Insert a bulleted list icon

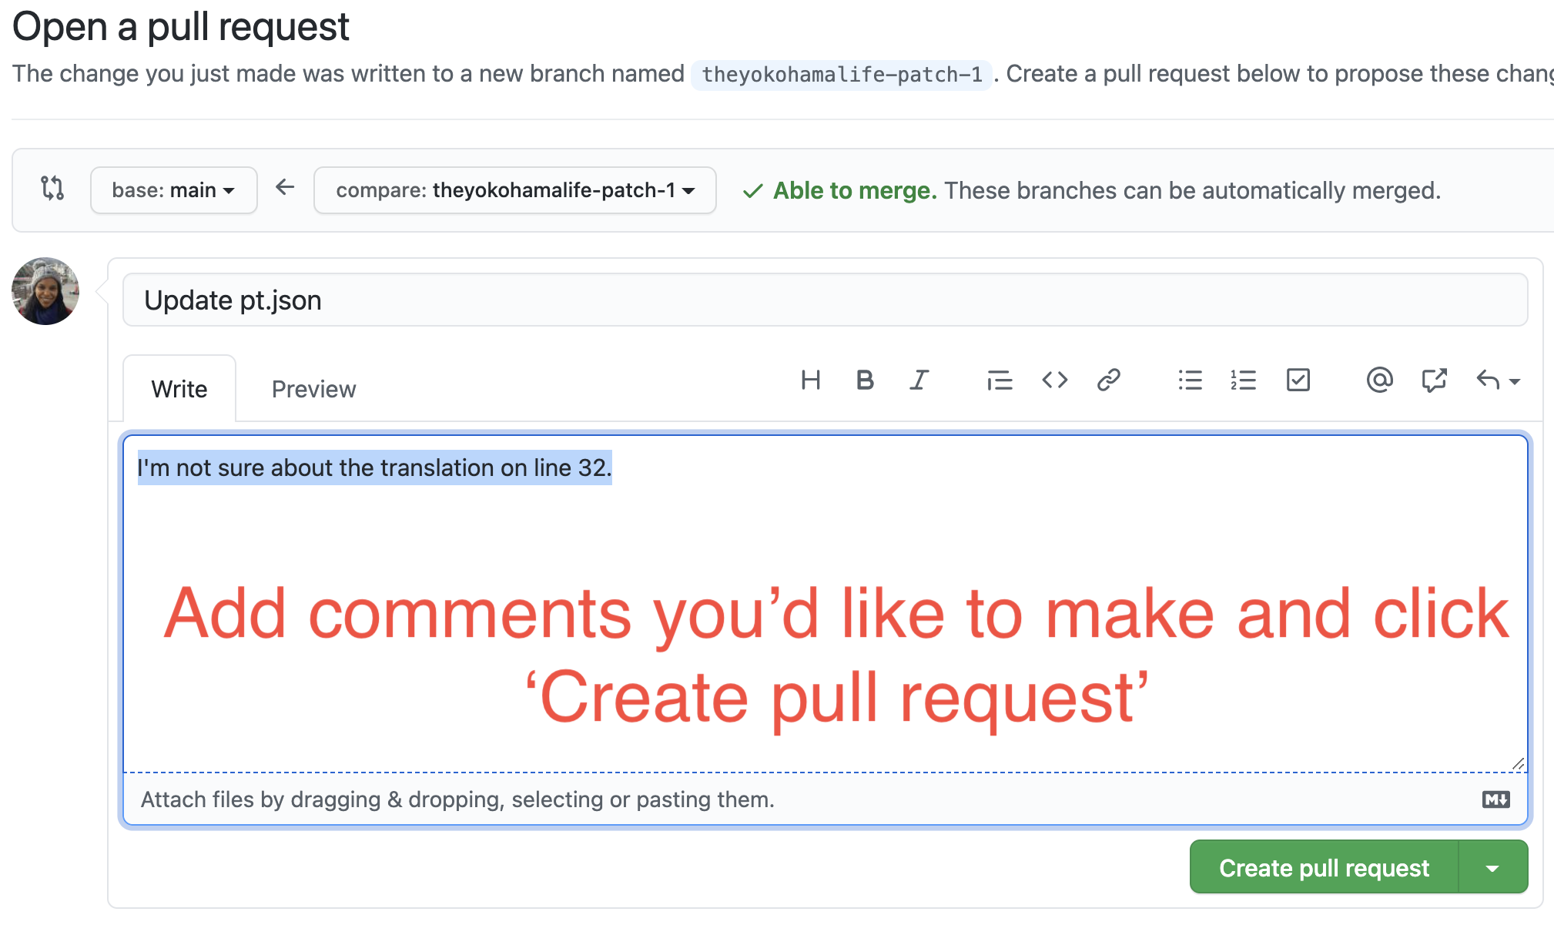[1190, 380]
